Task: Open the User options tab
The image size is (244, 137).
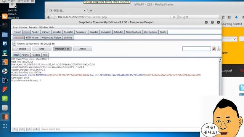Action: pos(150,32)
